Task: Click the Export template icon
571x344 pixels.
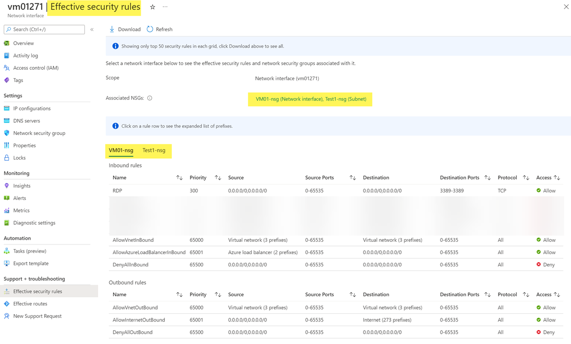Action: coord(7,263)
